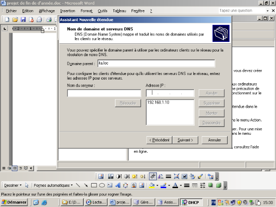Select the Rectangle shape drawing tool
Image resolution: width=276 pixels, height=207 pixels.
coord(93,185)
